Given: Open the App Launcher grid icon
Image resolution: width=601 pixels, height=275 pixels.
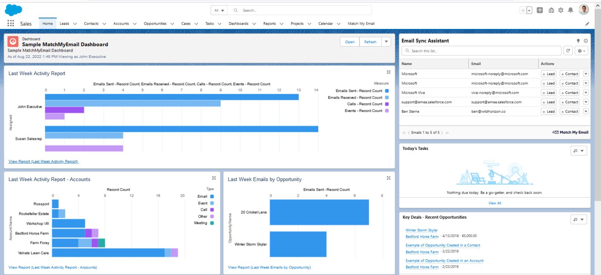Looking at the screenshot, I should coord(11,23).
